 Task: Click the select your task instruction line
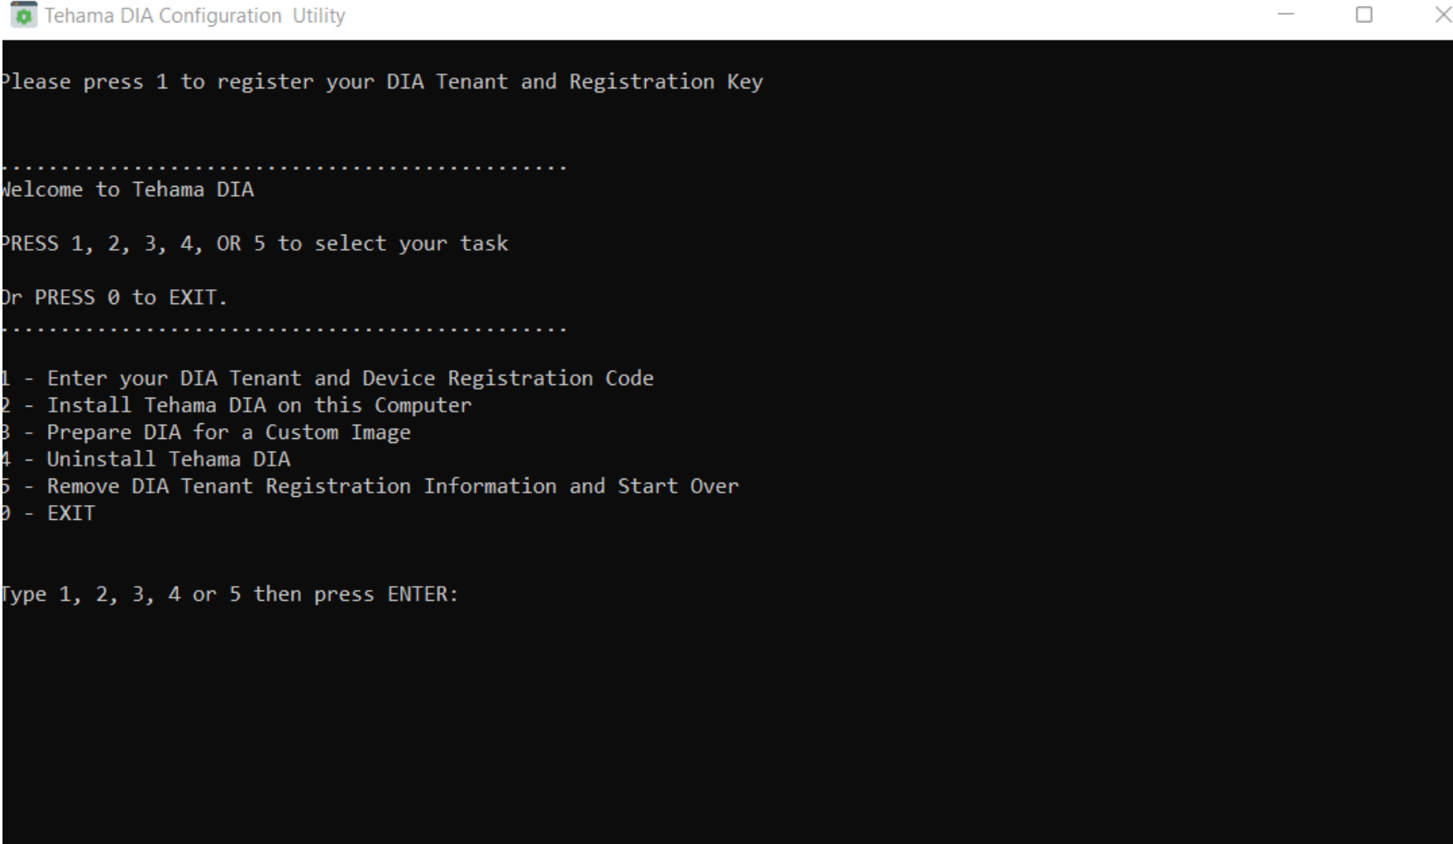tap(254, 243)
